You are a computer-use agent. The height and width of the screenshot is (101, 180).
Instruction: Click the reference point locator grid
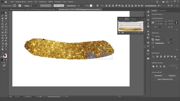pos(153,22)
